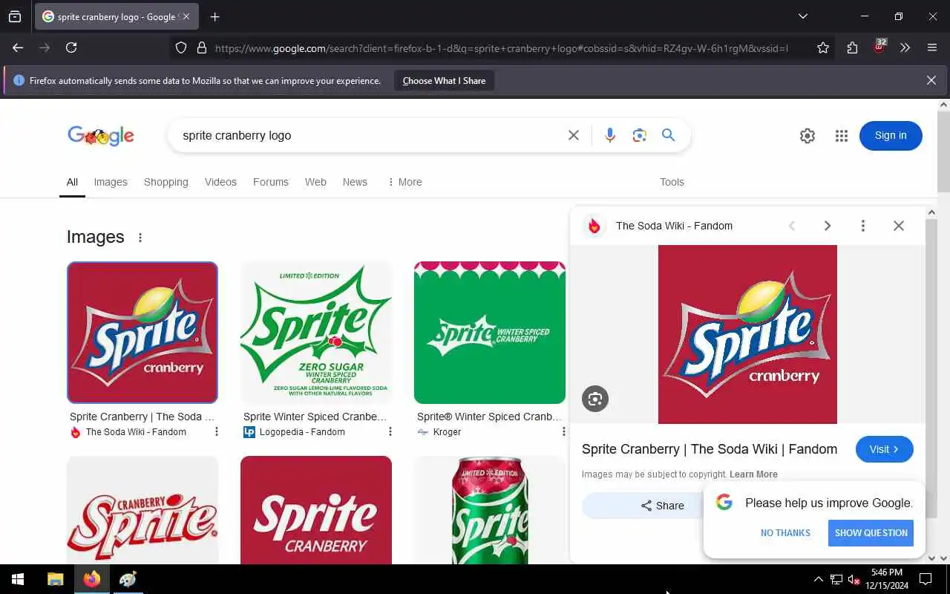This screenshot has height=594, width=950.
Task: Click the Google logo
Action: tap(101, 136)
